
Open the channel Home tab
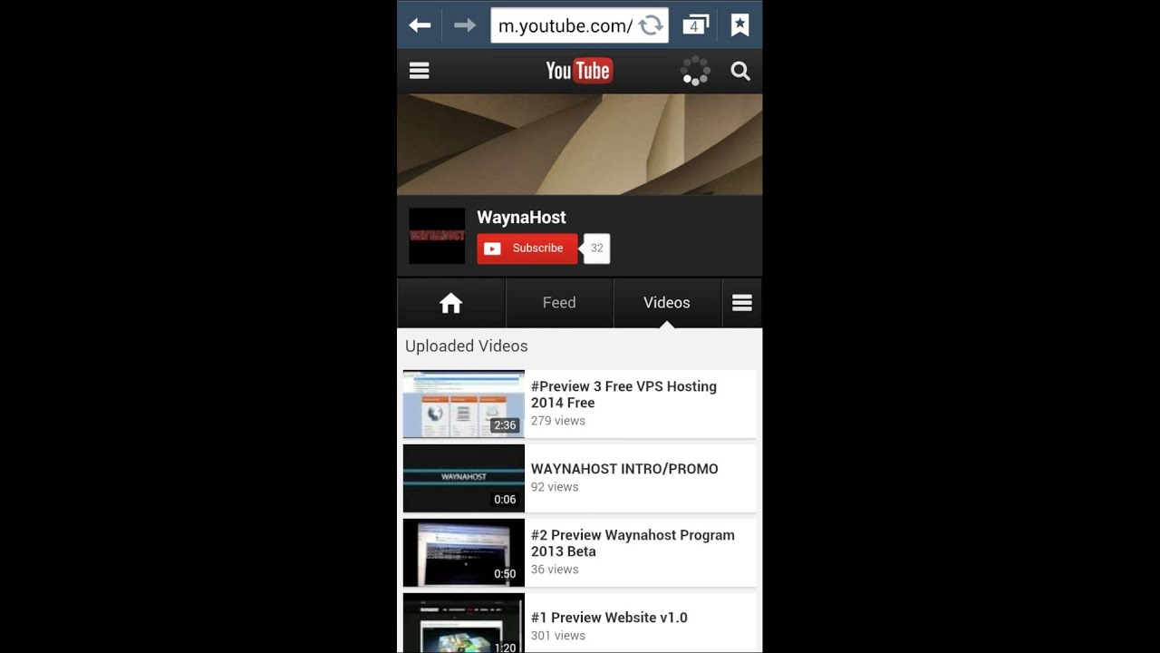451,303
